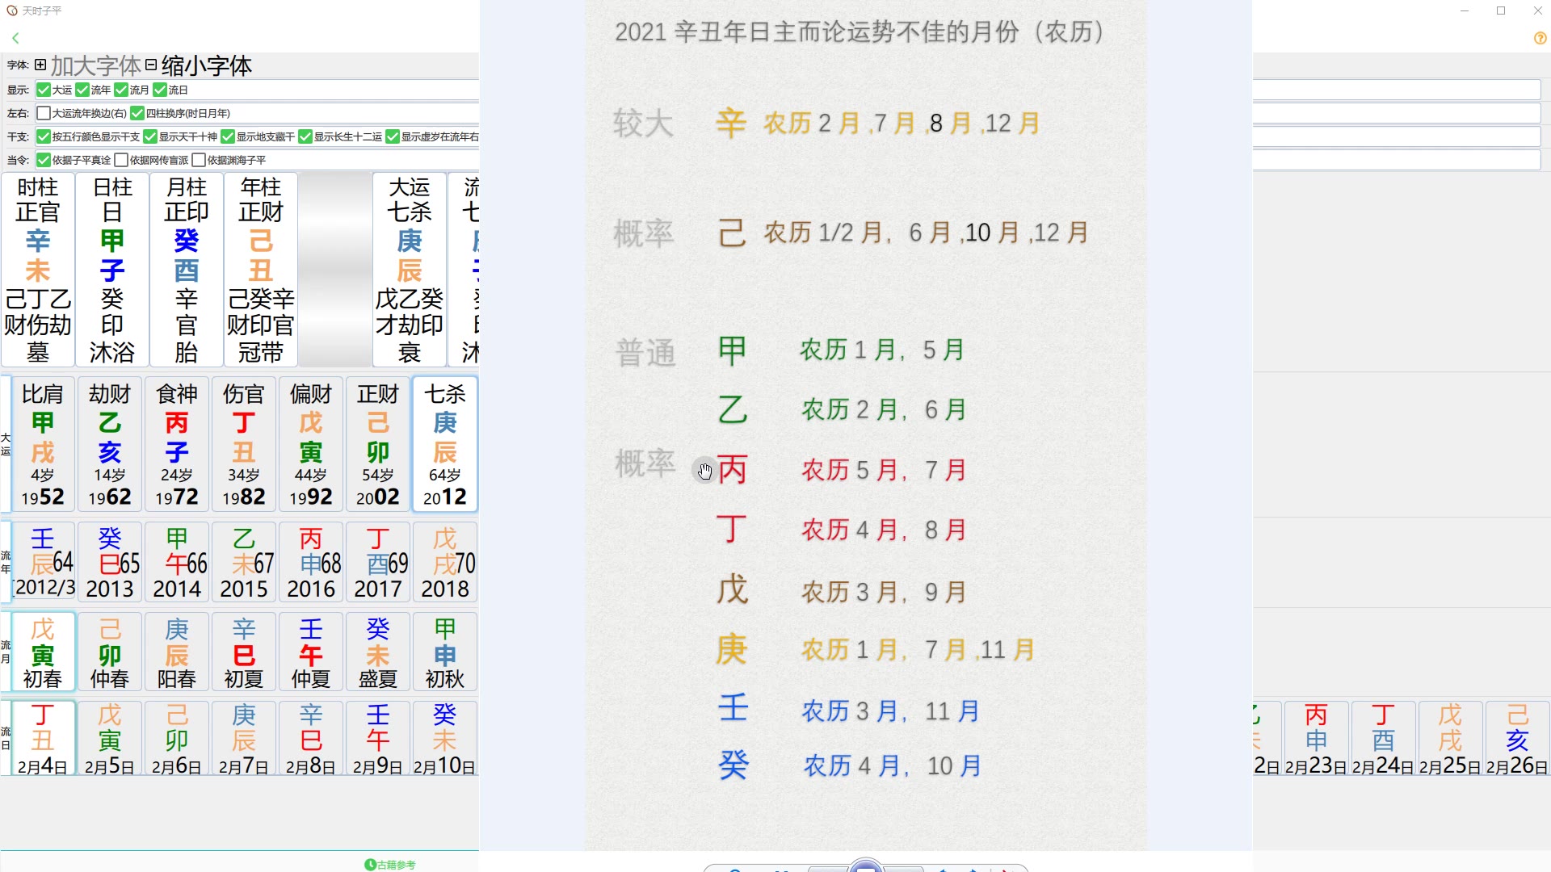Click the green back arrow

(x=15, y=38)
